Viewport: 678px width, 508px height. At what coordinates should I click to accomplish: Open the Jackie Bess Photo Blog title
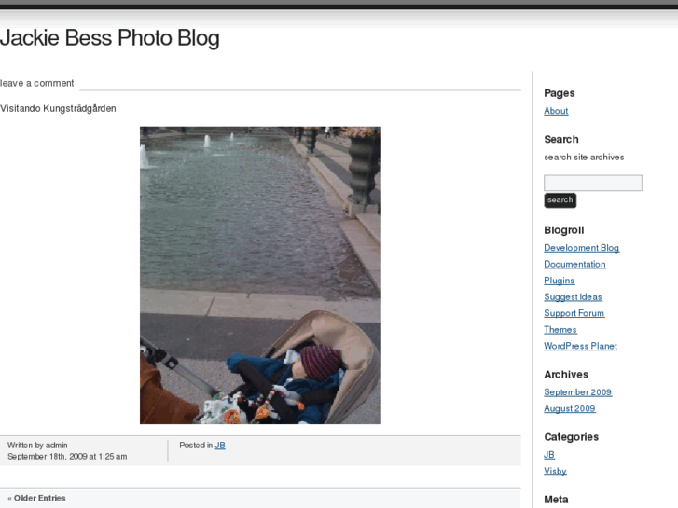(x=110, y=38)
